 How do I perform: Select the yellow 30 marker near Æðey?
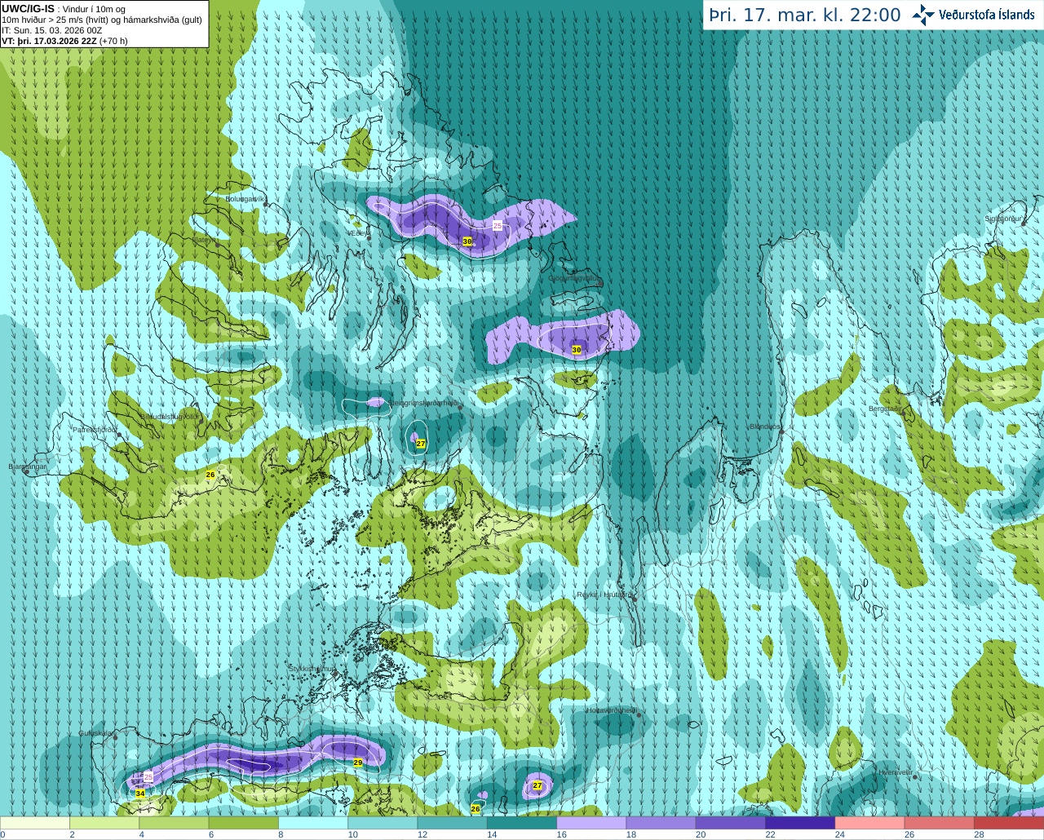(467, 241)
